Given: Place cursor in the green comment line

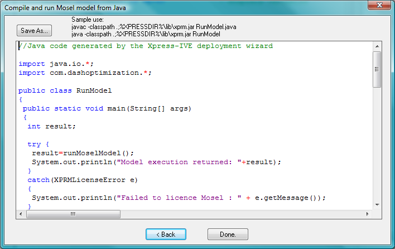Looking at the screenshot, I should [x=146, y=46].
